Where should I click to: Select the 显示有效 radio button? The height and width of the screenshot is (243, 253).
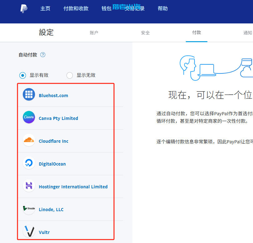point(22,75)
